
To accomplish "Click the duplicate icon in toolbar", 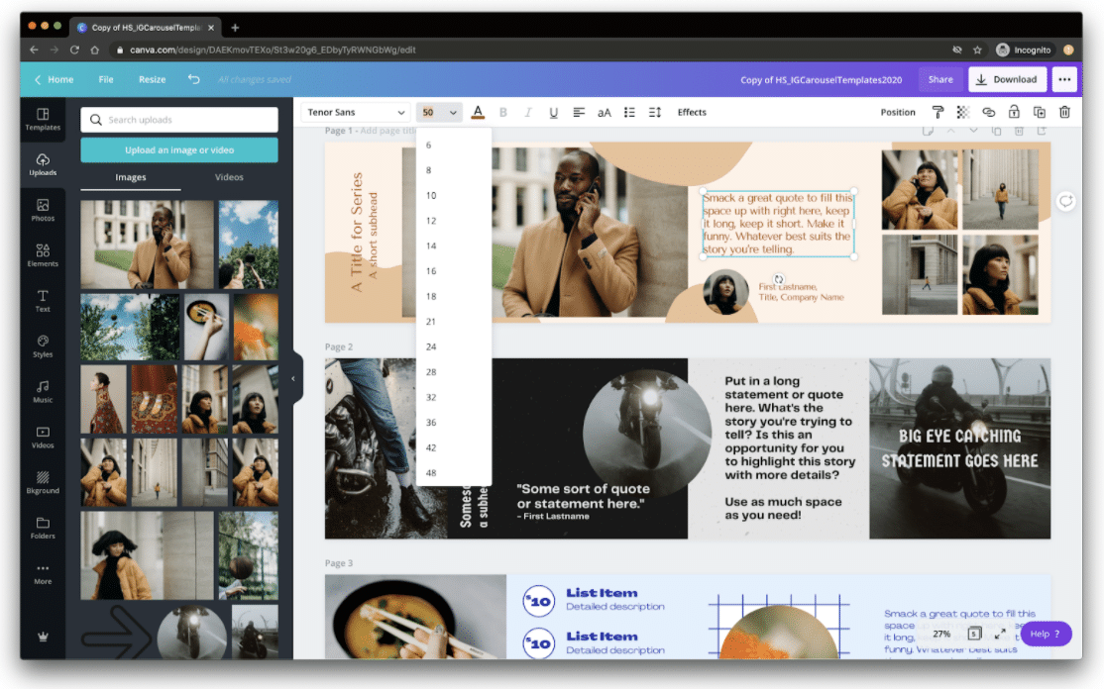I will [1040, 112].
